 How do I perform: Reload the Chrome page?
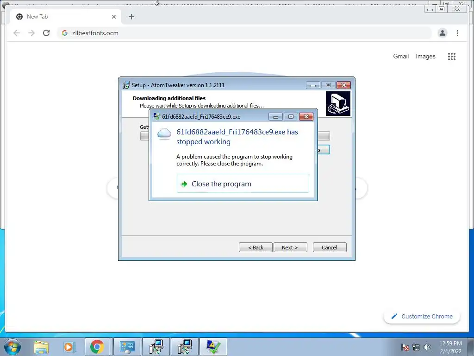pos(46,33)
